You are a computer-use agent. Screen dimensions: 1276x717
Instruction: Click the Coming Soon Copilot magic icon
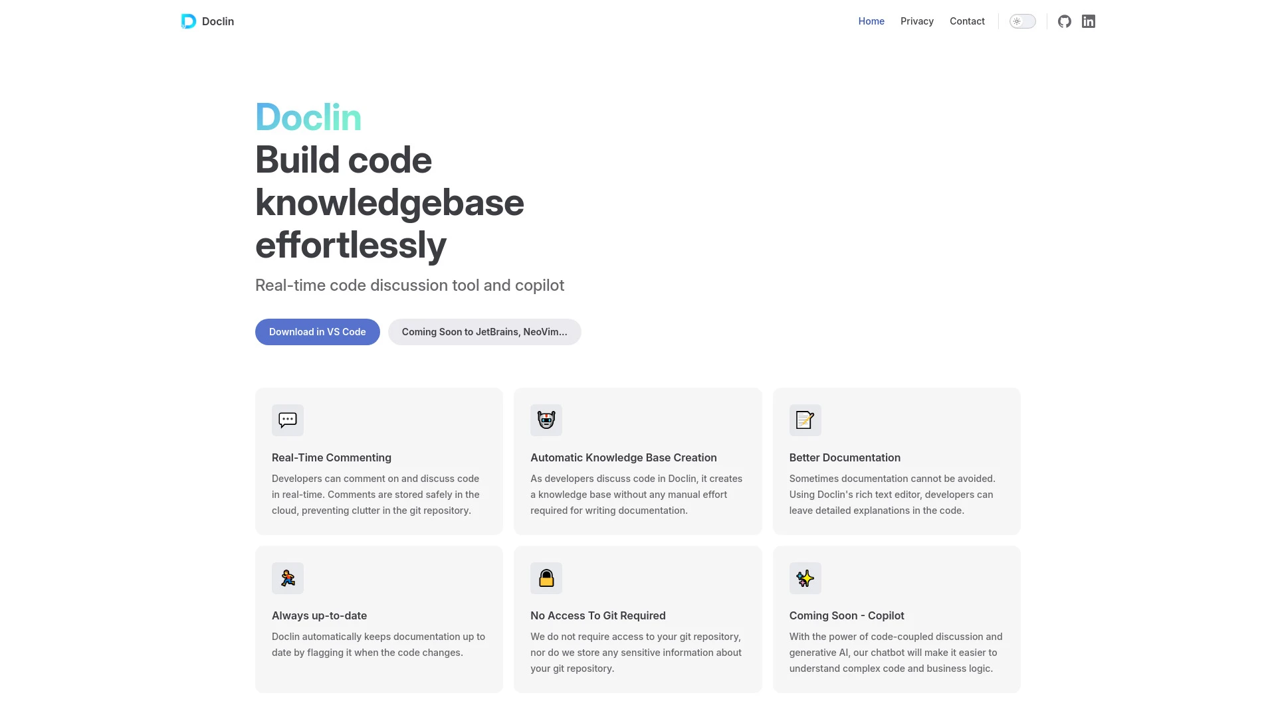(805, 578)
